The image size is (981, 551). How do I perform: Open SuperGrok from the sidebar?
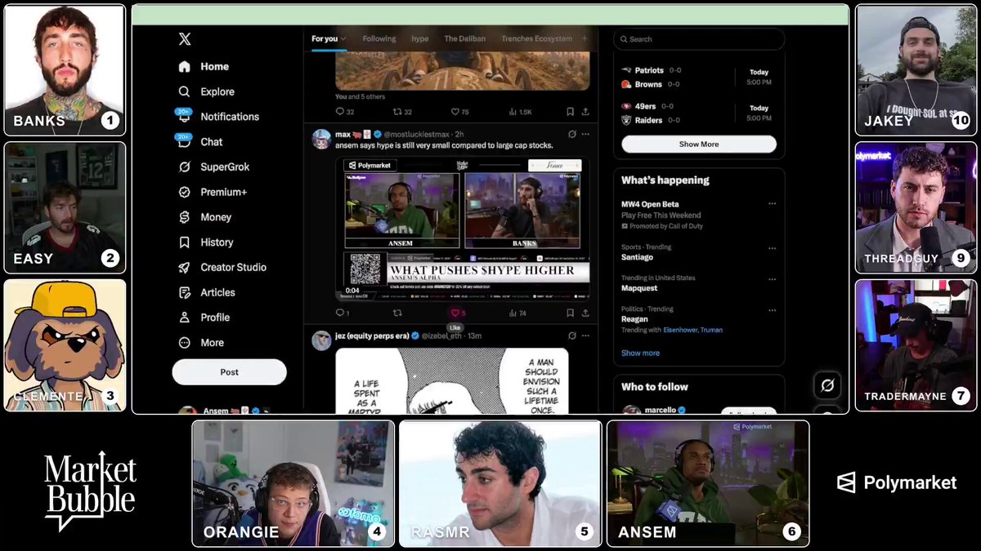coord(214,167)
